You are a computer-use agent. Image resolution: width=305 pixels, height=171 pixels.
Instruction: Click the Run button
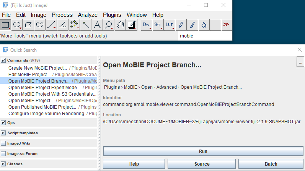click(203, 151)
